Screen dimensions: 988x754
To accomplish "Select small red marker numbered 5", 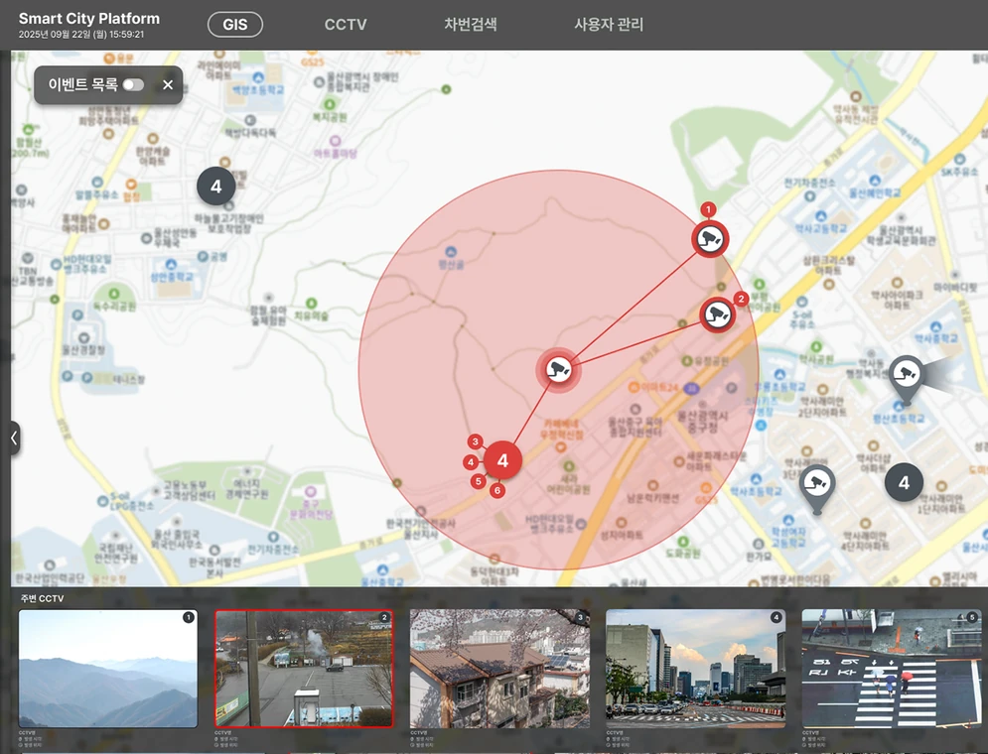I will point(479,481).
